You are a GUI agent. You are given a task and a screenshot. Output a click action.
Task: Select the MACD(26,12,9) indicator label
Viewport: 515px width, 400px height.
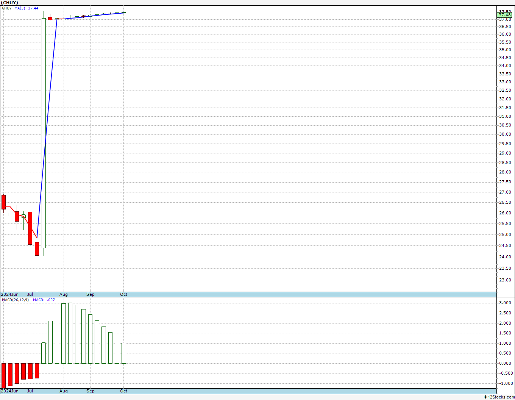(x=15, y=300)
